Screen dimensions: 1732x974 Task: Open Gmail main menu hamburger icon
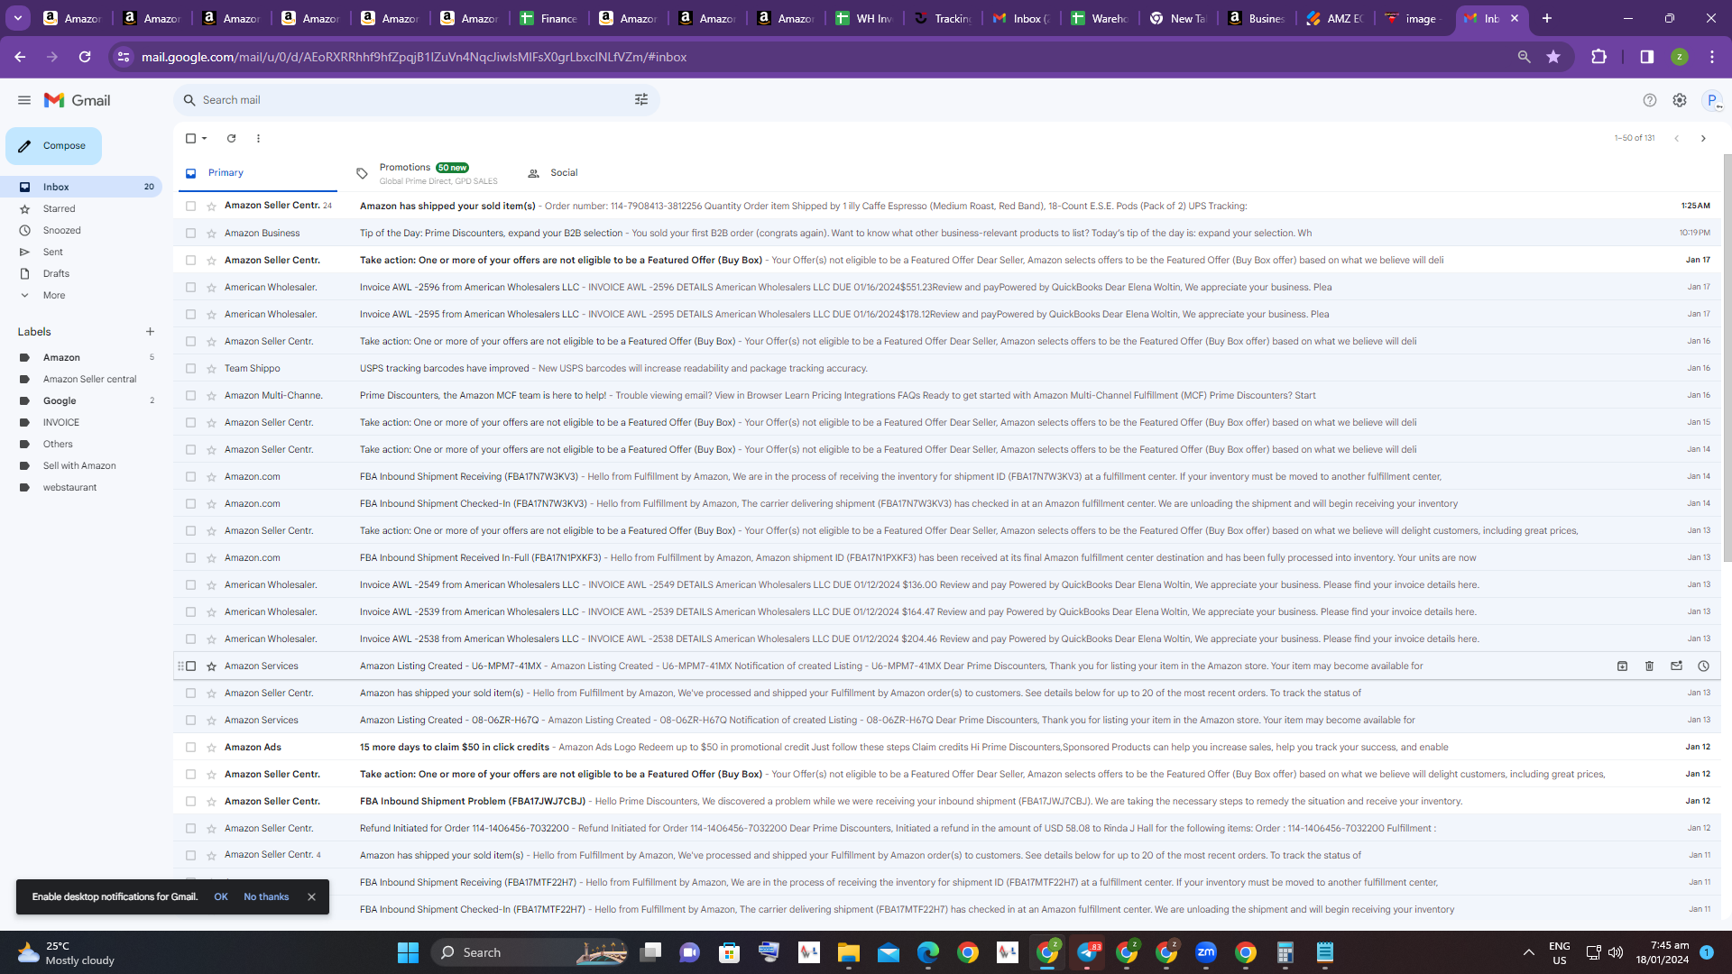click(24, 100)
